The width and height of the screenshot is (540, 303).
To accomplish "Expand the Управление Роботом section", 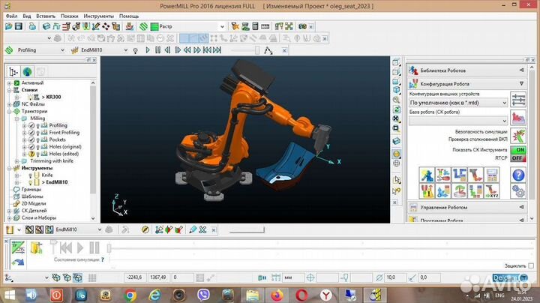I will (521, 207).
